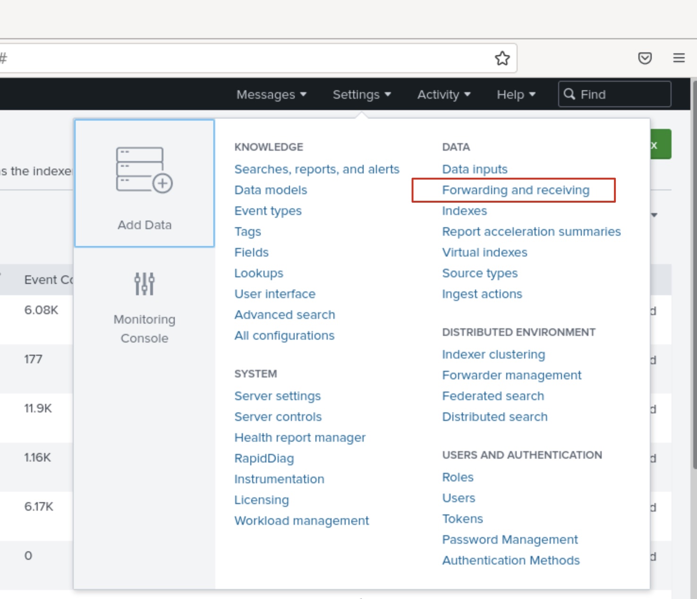Click the page vertical scrollbar
697x599 pixels.
[x=694, y=274]
